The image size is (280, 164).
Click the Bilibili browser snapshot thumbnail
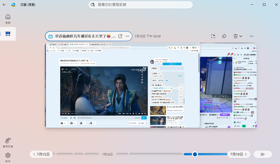pyautogui.click(x=122, y=85)
